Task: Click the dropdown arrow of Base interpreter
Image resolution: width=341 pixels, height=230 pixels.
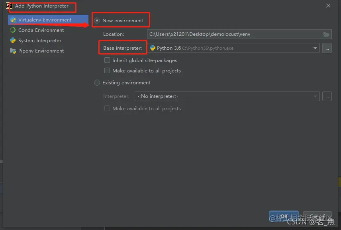Action: (315, 48)
